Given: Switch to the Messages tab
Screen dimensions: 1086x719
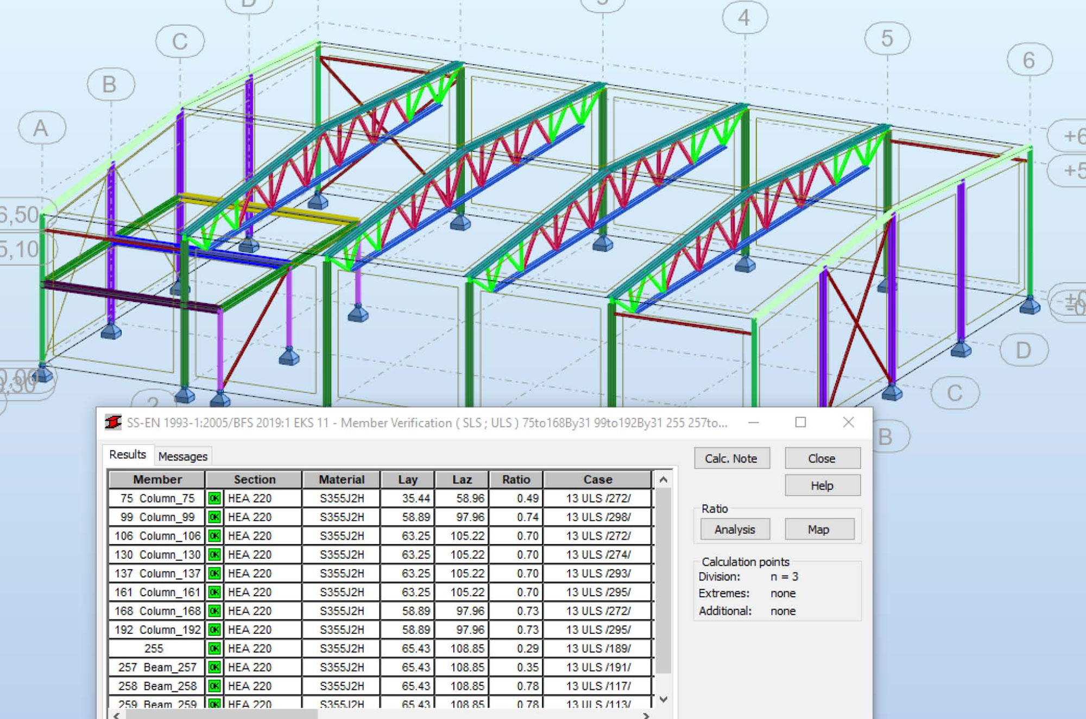Looking at the screenshot, I should tap(182, 457).
